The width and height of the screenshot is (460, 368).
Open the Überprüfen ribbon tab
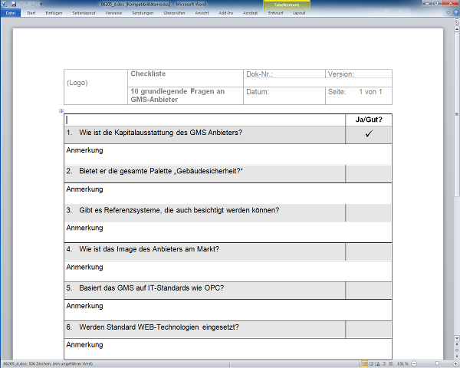pyautogui.click(x=174, y=13)
